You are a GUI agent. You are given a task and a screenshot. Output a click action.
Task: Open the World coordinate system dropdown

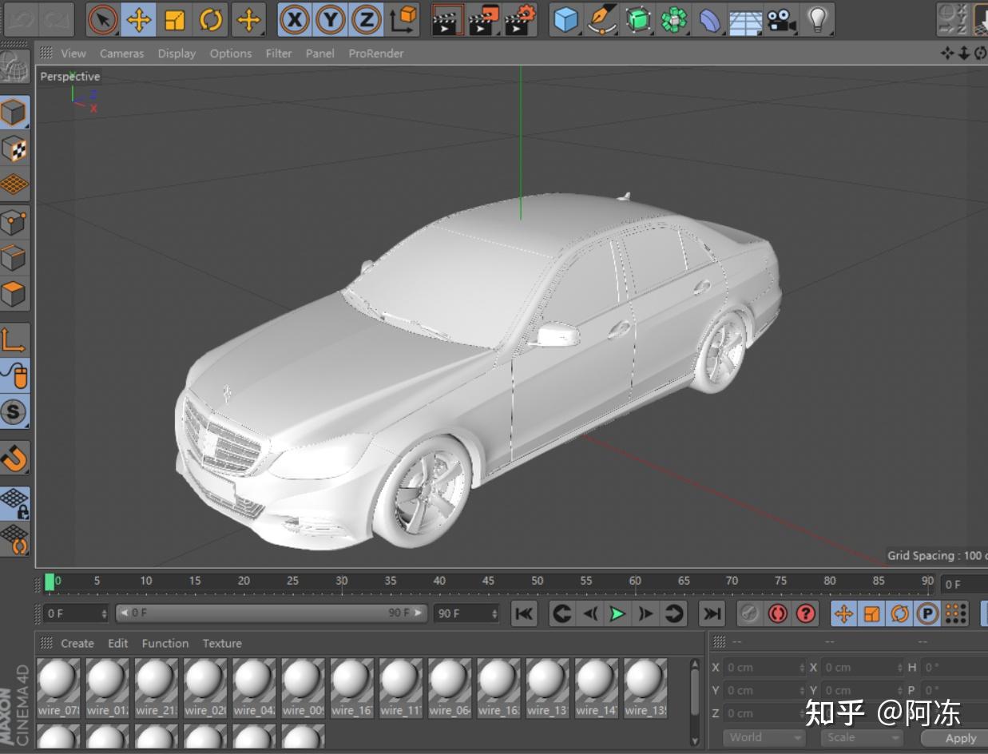click(764, 737)
